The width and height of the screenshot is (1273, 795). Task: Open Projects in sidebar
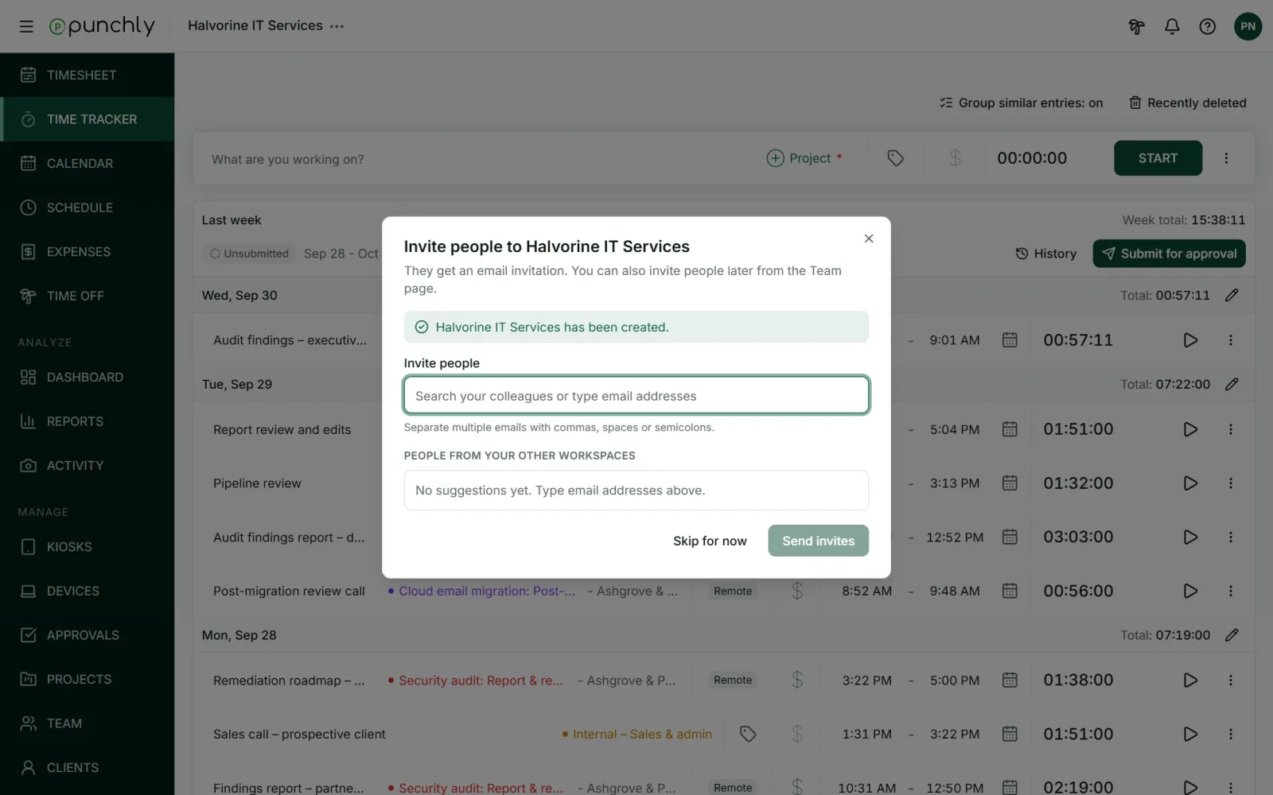(87, 679)
